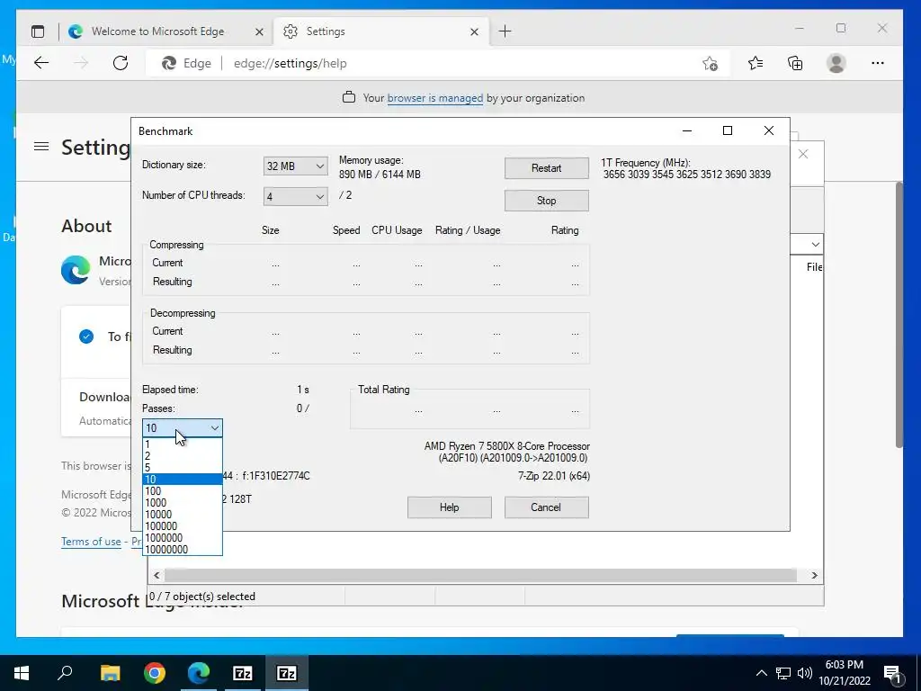
Task: Select 10000 passes option
Action: pos(182,515)
